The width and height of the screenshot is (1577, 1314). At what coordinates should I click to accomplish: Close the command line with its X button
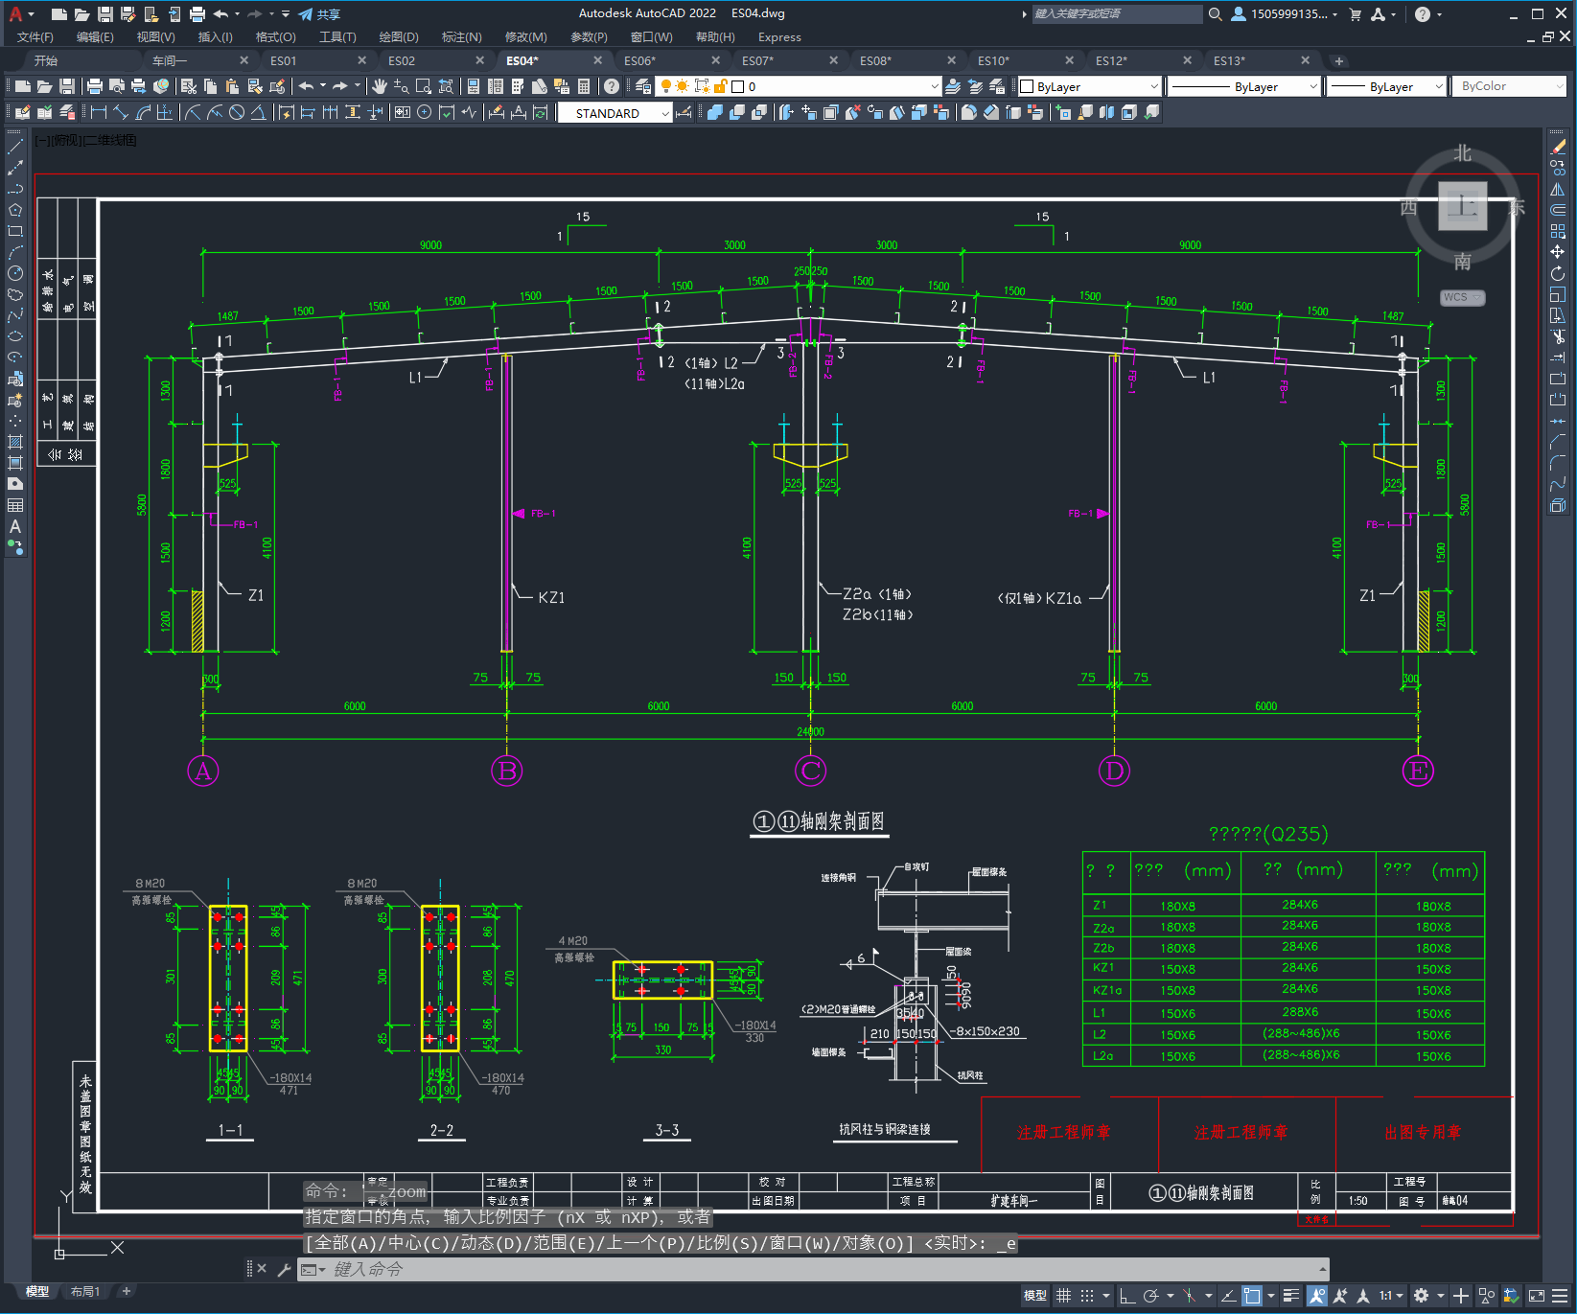pyautogui.click(x=262, y=1268)
